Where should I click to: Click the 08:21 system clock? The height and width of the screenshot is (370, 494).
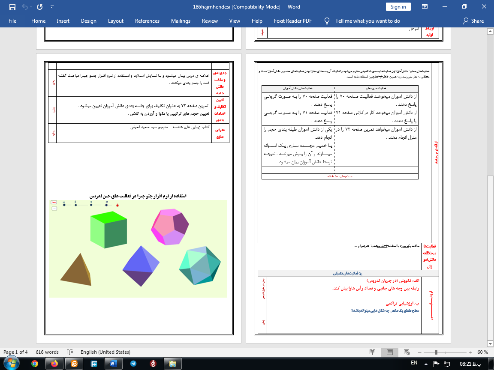470,364
